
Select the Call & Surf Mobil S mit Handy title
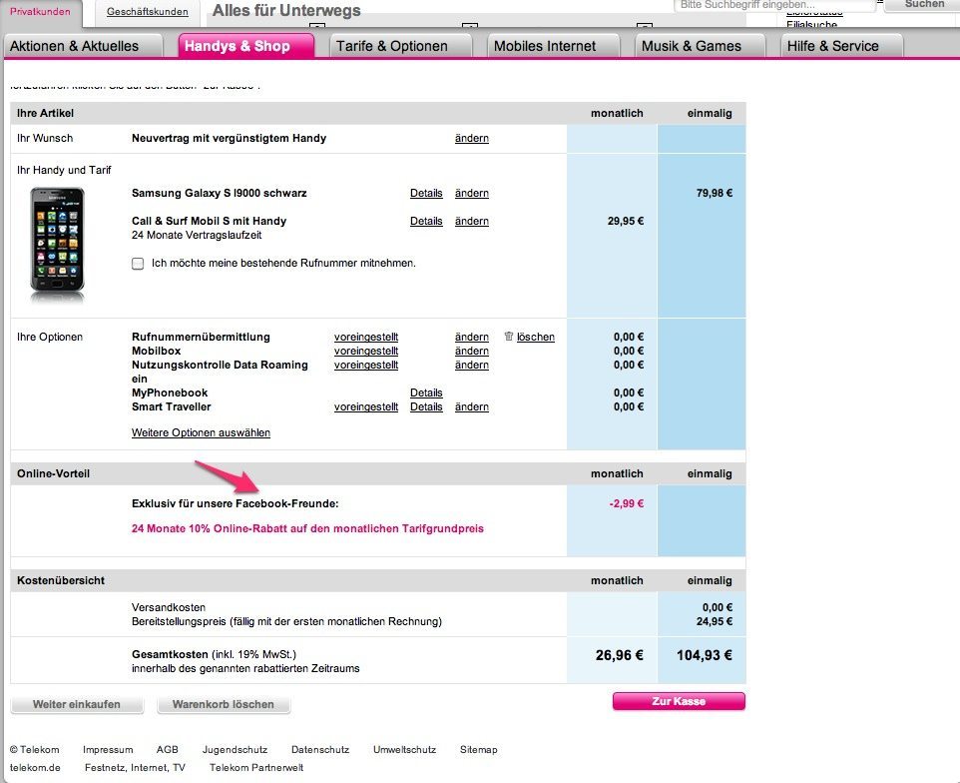[x=209, y=221]
